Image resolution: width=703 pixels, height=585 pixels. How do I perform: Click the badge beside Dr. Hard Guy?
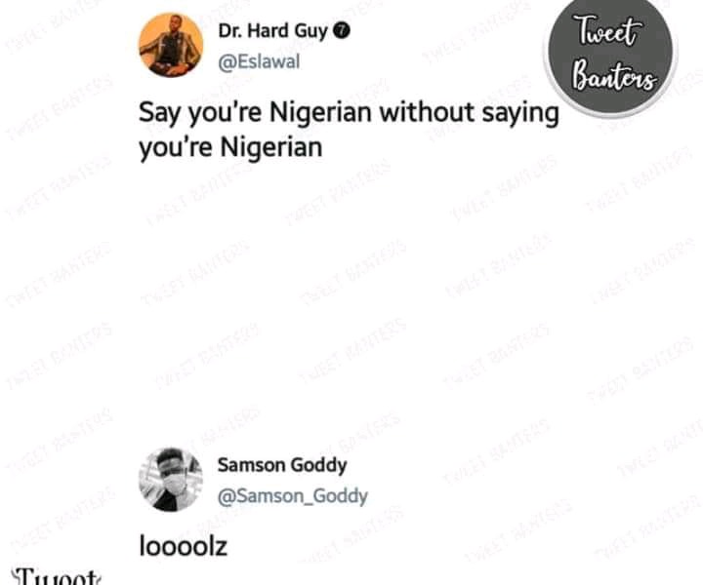[x=342, y=31]
